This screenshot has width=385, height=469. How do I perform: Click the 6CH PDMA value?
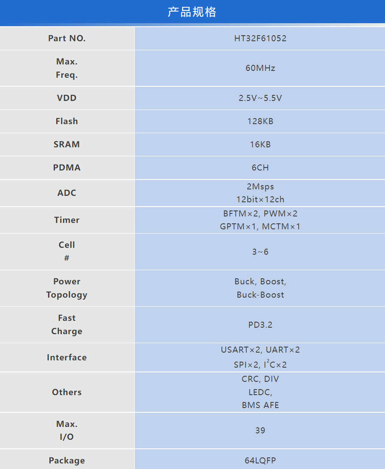pyautogui.click(x=260, y=167)
